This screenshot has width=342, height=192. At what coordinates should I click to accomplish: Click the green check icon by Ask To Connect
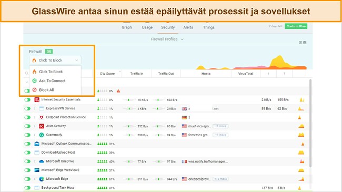34,80
